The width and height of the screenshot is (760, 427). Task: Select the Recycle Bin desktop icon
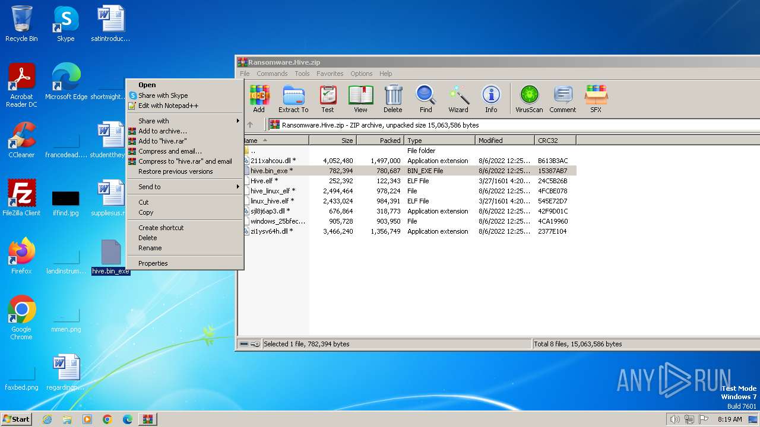click(21, 24)
